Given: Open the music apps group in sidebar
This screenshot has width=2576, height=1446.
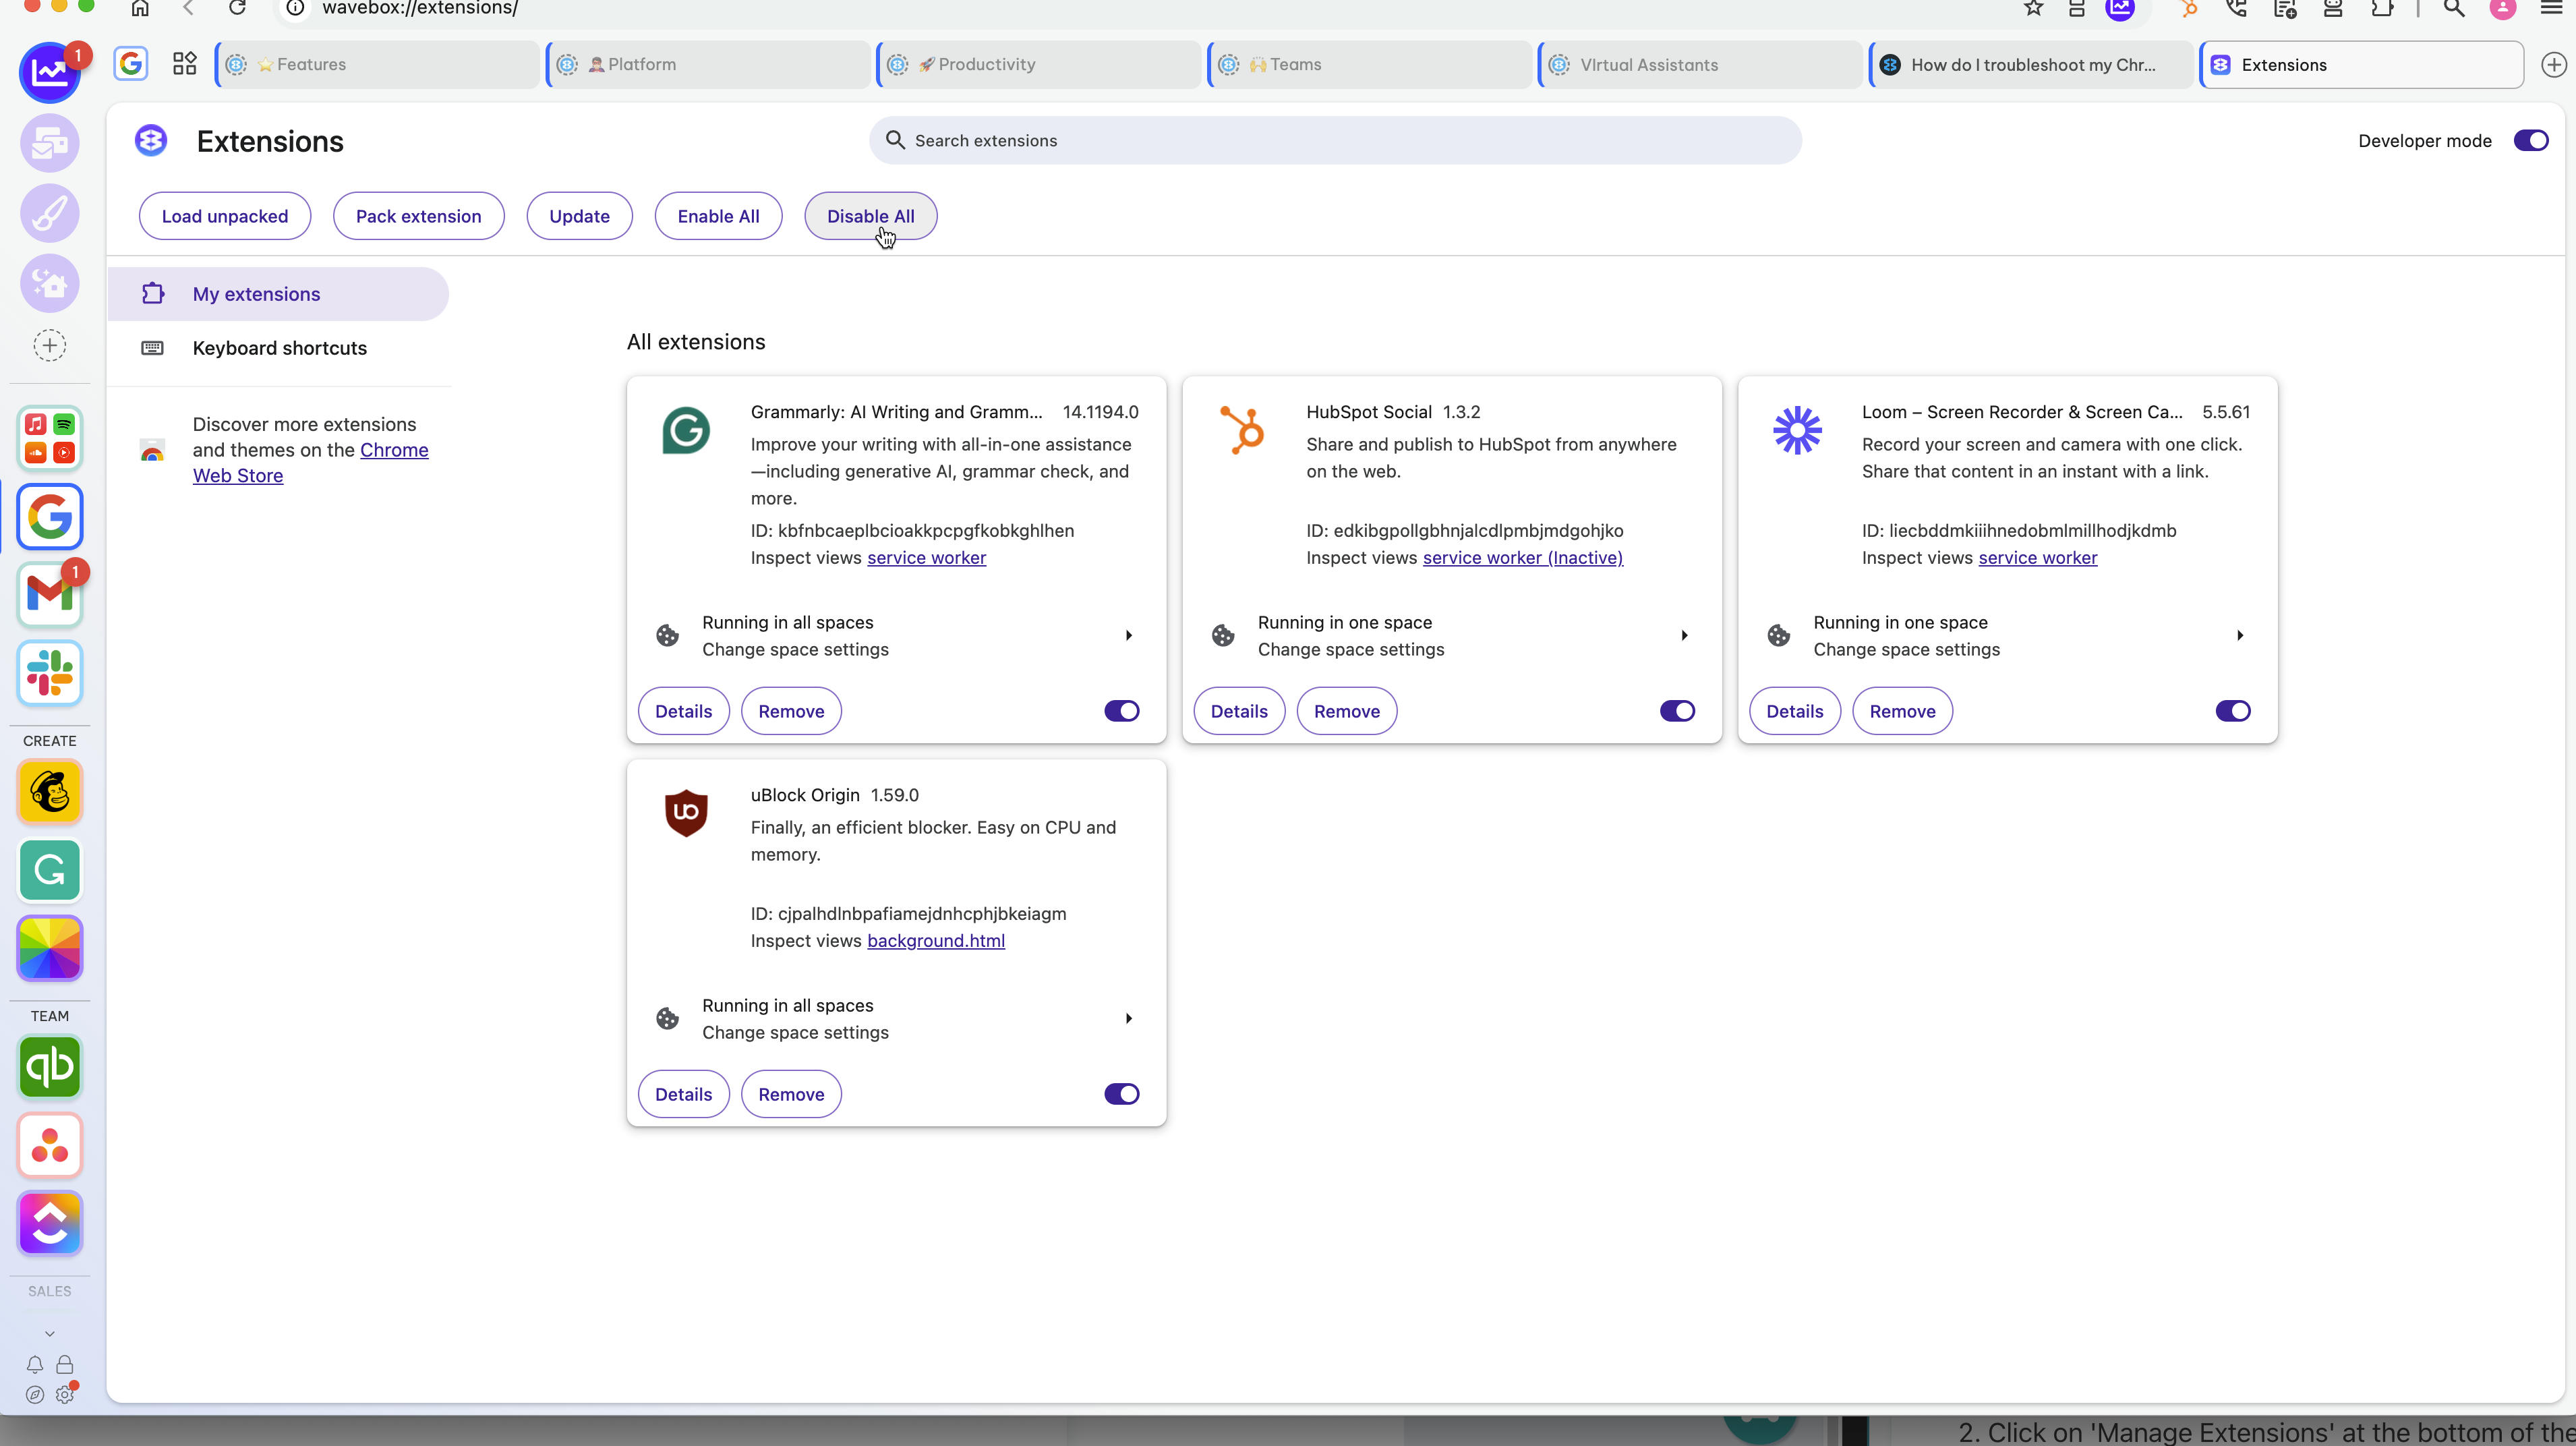Looking at the screenshot, I should (x=49, y=438).
